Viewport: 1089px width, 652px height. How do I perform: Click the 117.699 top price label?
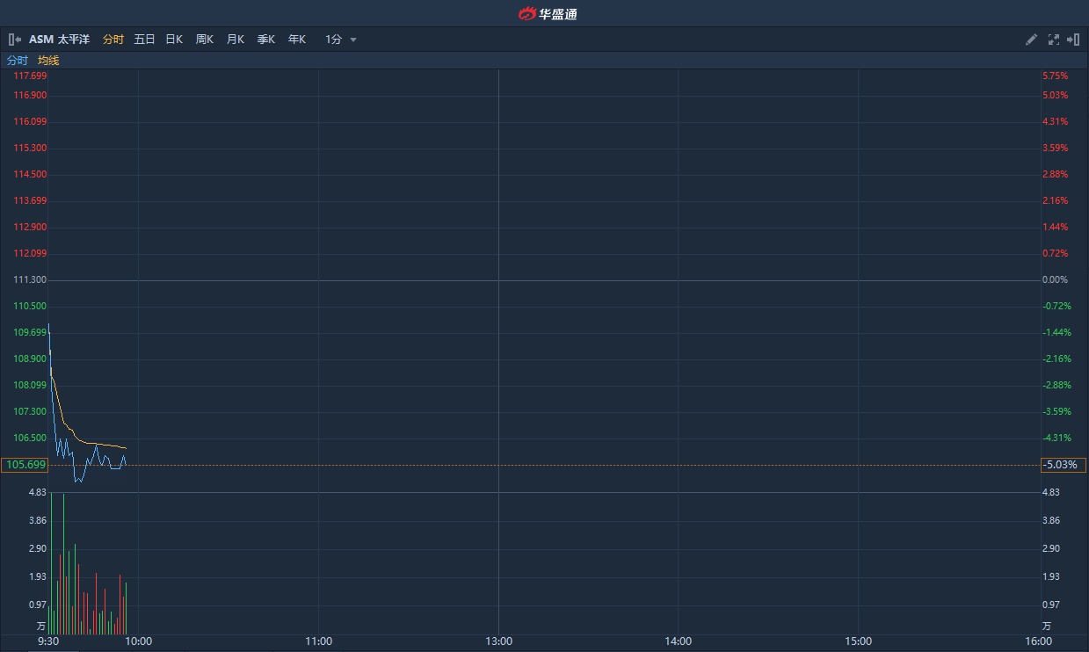30,76
